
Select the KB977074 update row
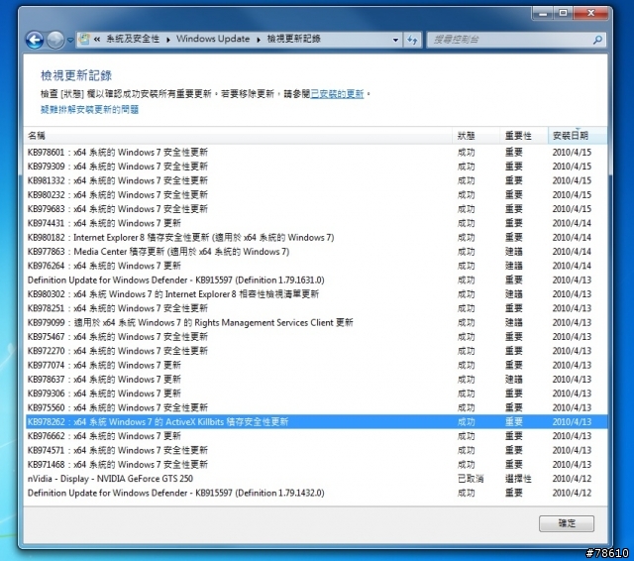(316, 365)
